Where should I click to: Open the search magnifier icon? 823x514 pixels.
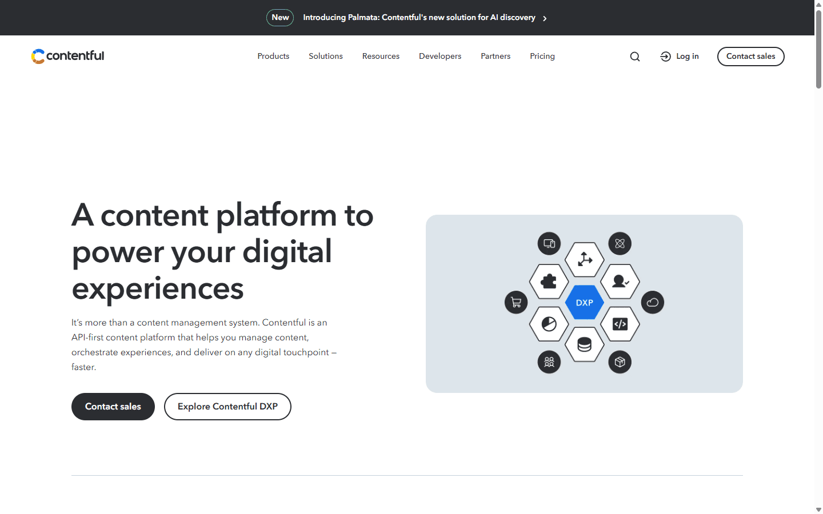click(635, 57)
